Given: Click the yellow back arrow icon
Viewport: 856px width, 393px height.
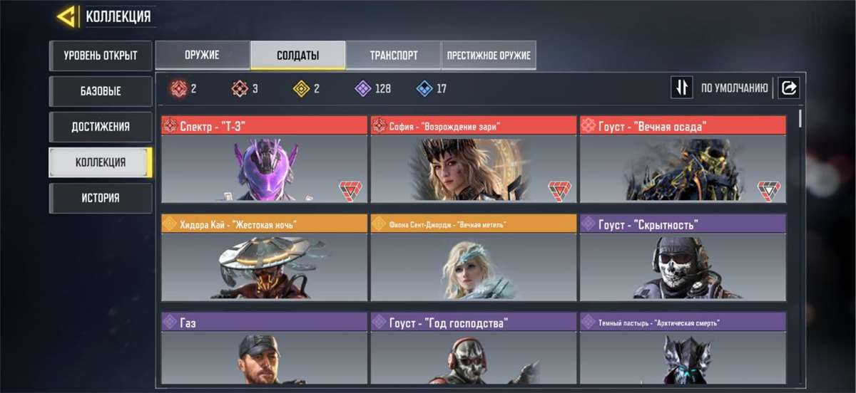Looking at the screenshot, I should point(66,16).
